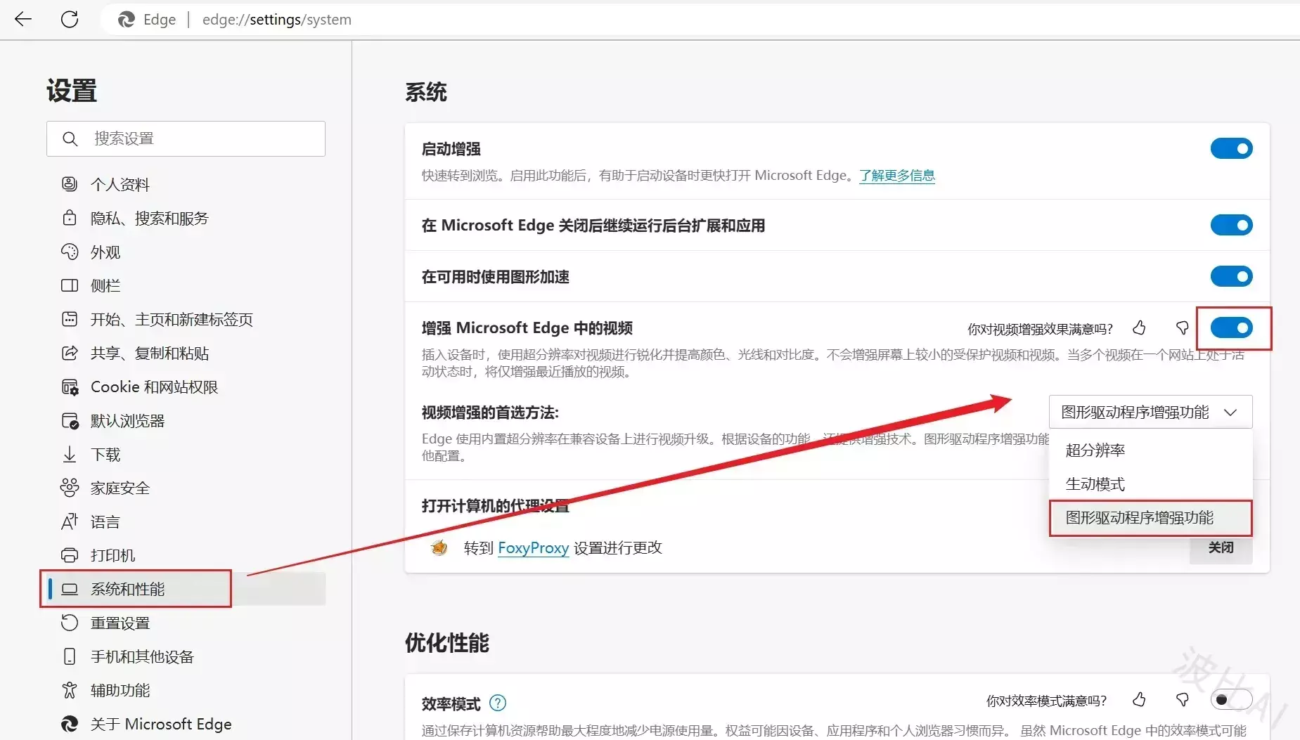Open 重置设置 section
Viewport: 1300px width, 740px height.
pyautogui.click(x=186, y=623)
